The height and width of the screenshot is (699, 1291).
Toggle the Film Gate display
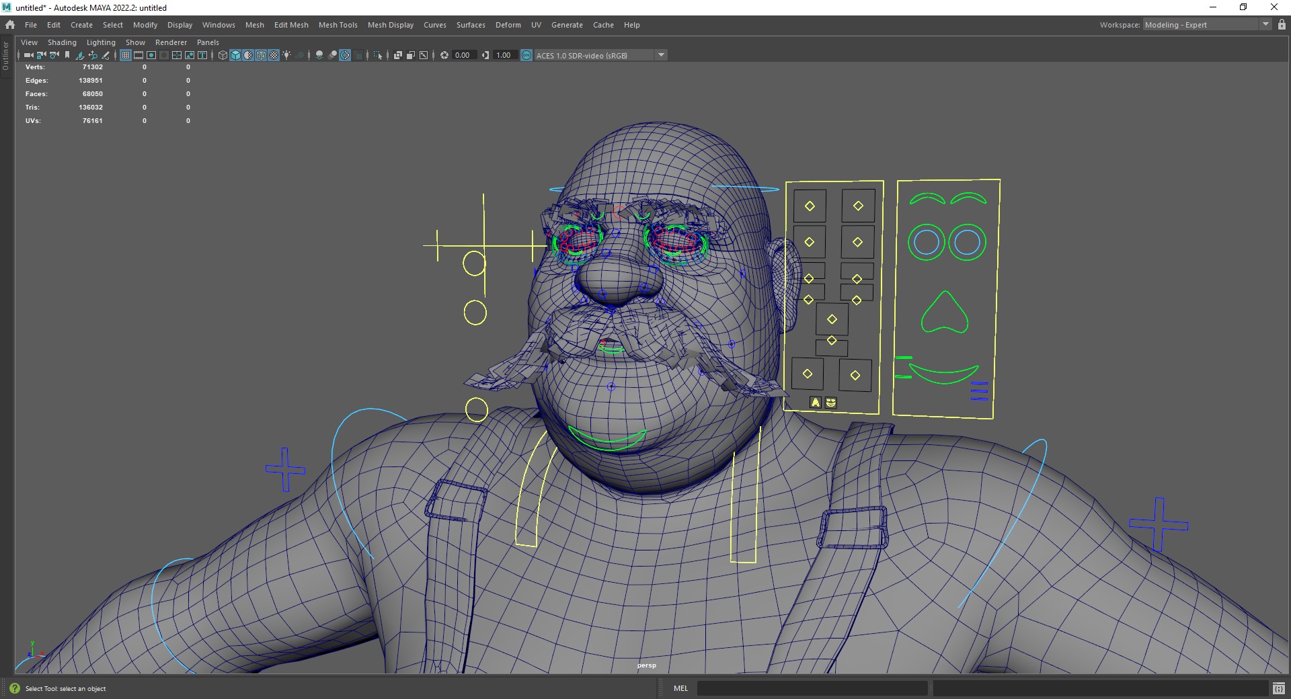tap(139, 55)
